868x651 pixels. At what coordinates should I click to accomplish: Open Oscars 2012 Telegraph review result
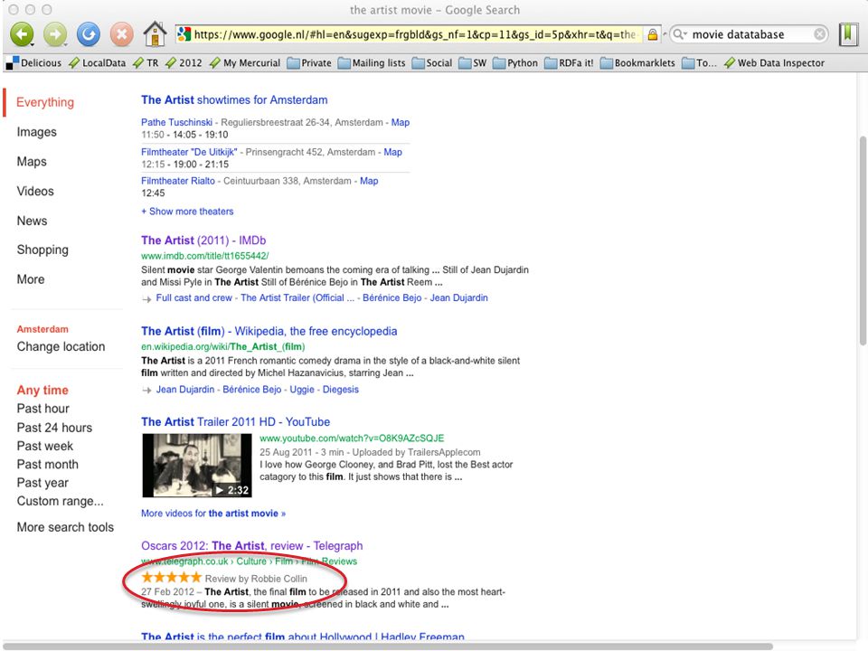click(252, 546)
